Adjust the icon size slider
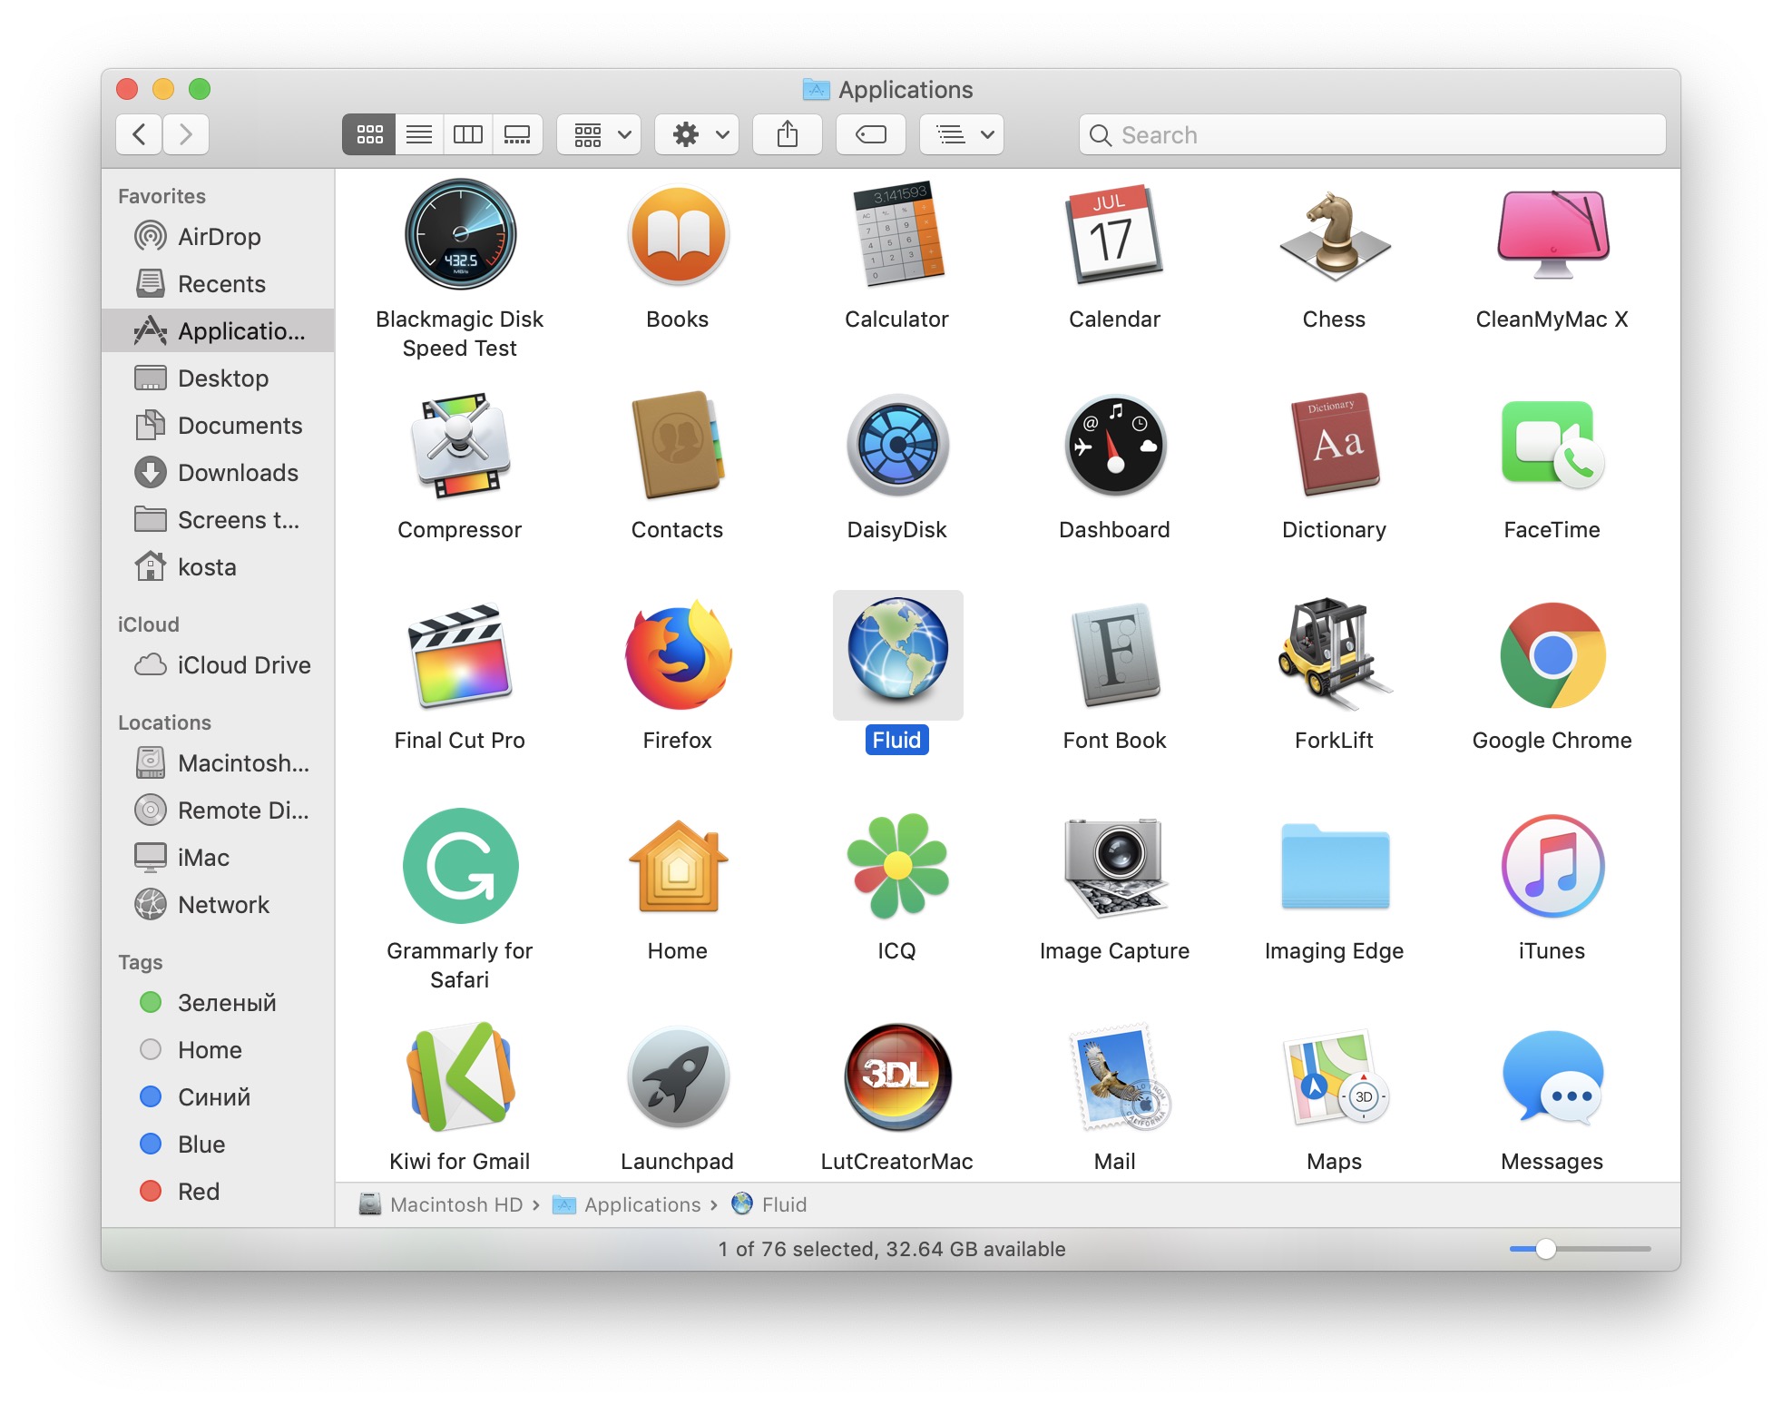Image resolution: width=1782 pixels, height=1405 pixels. pyautogui.click(x=1546, y=1249)
